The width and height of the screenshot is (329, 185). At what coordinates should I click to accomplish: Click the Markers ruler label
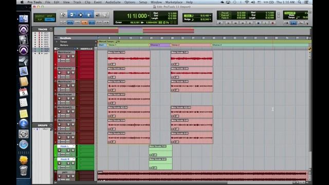pos(64,45)
